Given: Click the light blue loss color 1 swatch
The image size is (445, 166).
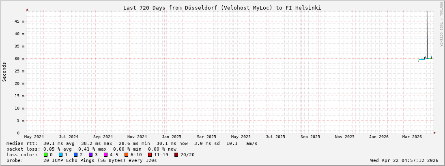Looking at the screenshot, I should pos(60,155).
